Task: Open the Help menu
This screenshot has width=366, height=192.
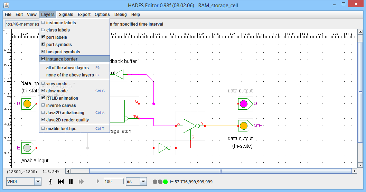Action: coord(135,15)
